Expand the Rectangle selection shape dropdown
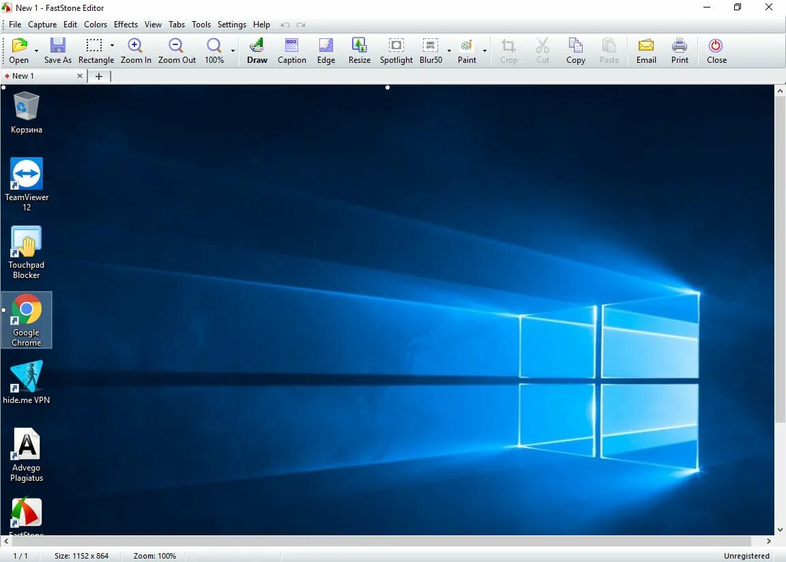The image size is (786, 562). point(113,45)
